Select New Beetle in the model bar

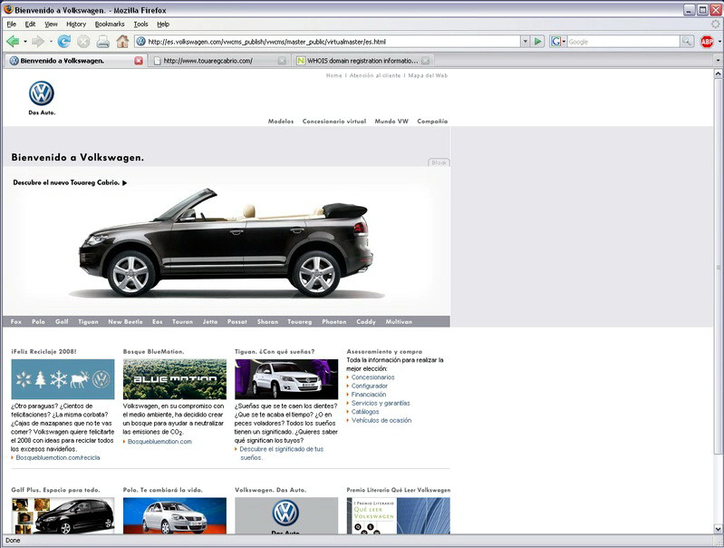[x=125, y=321]
